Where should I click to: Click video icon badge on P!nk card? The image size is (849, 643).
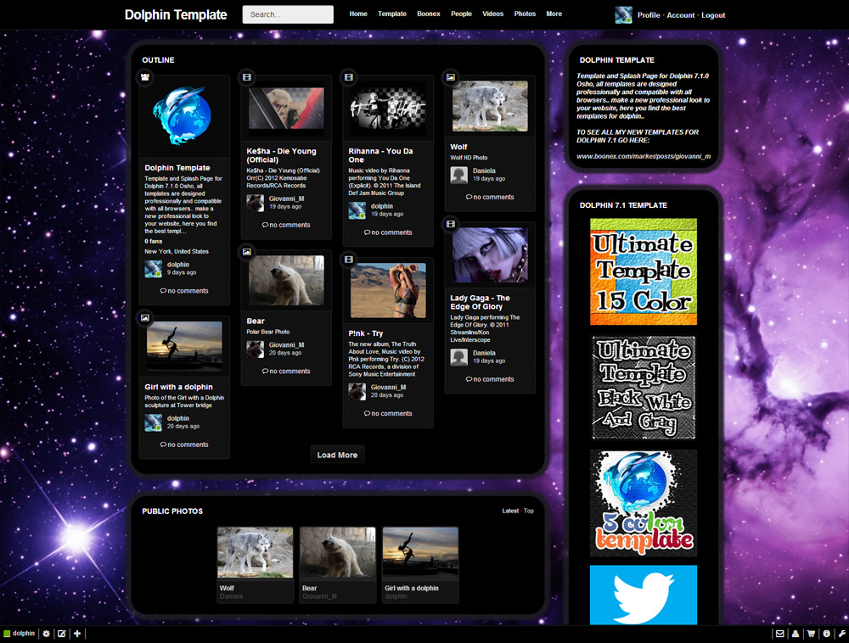[x=349, y=260]
